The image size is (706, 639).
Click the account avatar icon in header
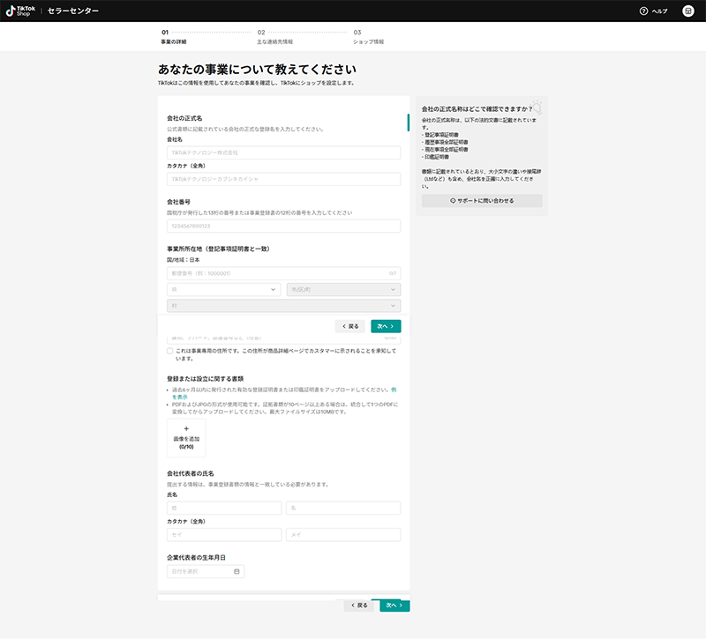687,11
